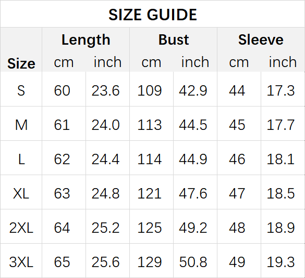Select the 3XL size row label
Image resolution: width=305 pixels, height=278 pixels.
21,262
